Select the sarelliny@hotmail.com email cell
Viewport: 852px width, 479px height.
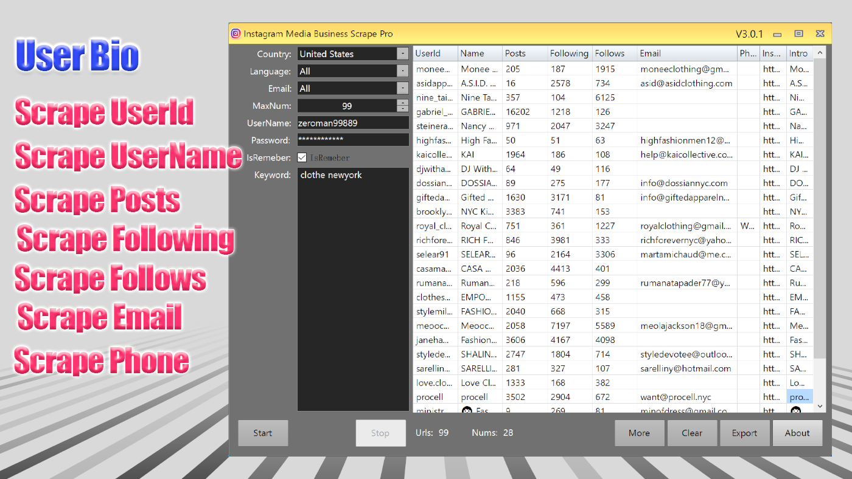point(687,368)
